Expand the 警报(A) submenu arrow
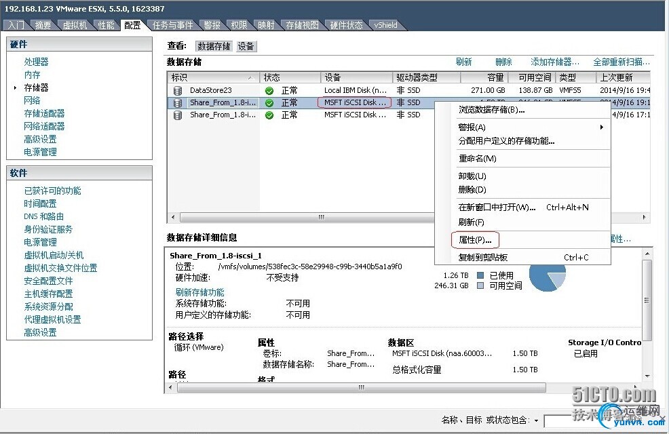The width and height of the screenshot is (669, 434). click(x=602, y=127)
